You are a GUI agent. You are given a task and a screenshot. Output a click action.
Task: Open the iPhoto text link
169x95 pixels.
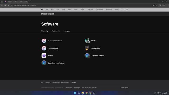pos(93,41)
